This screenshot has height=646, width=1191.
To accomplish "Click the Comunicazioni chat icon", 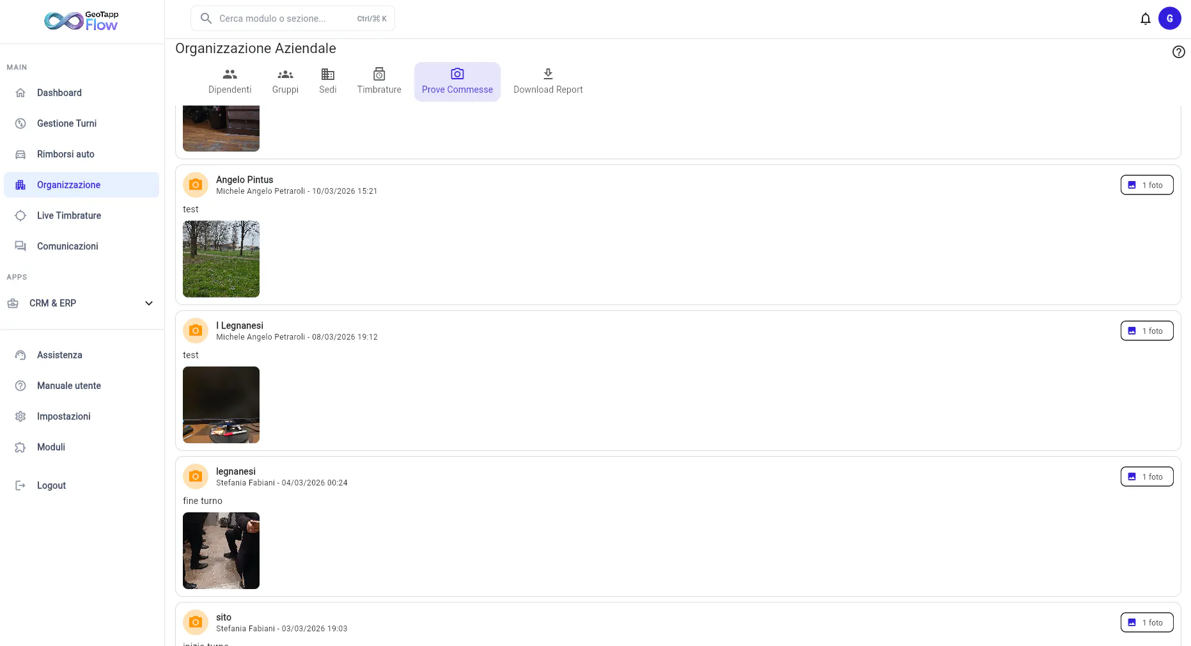I will pos(20,246).
